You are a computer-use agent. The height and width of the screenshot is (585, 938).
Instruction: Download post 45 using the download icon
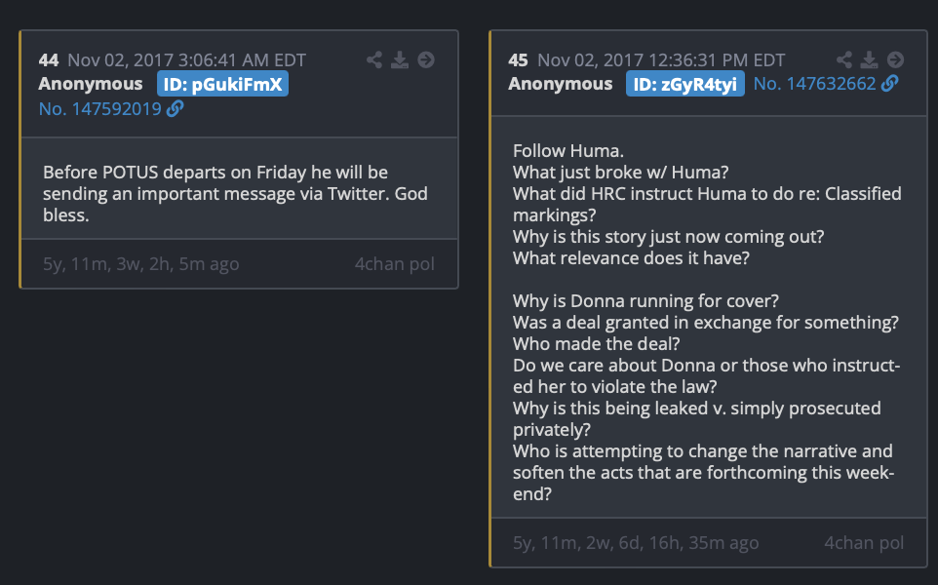point(870,60)
